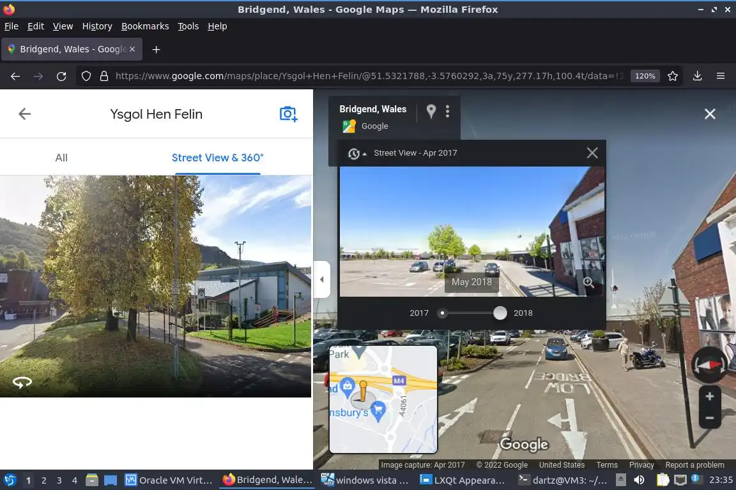Viewport: 736px width, 490px height.
Task: Click the show desktop taskbar icon
Action: point(111,480)
